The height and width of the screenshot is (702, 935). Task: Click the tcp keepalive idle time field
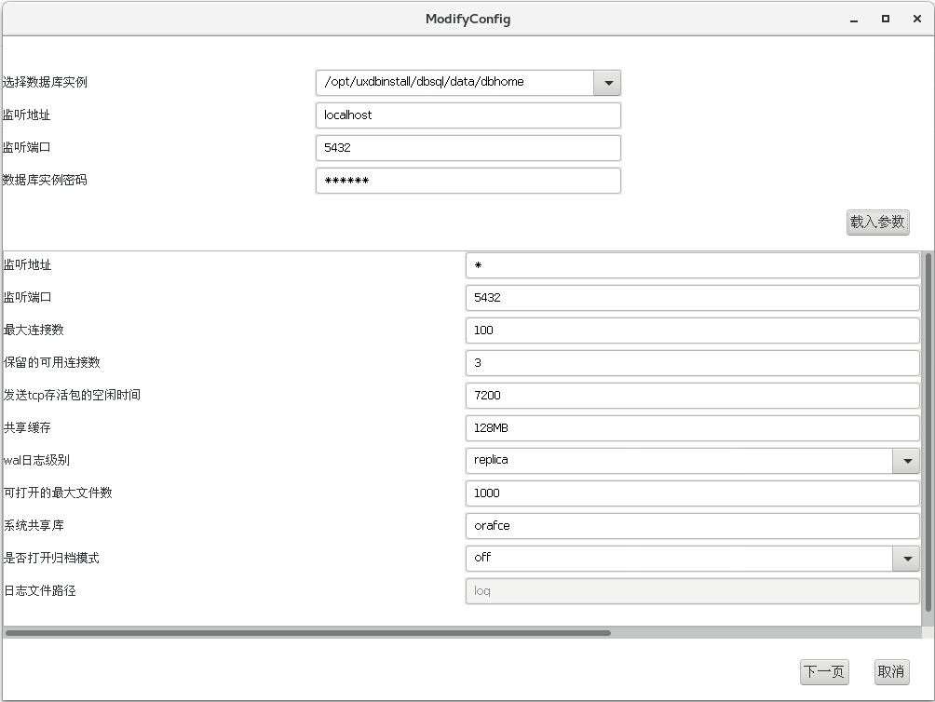[691, 396]
